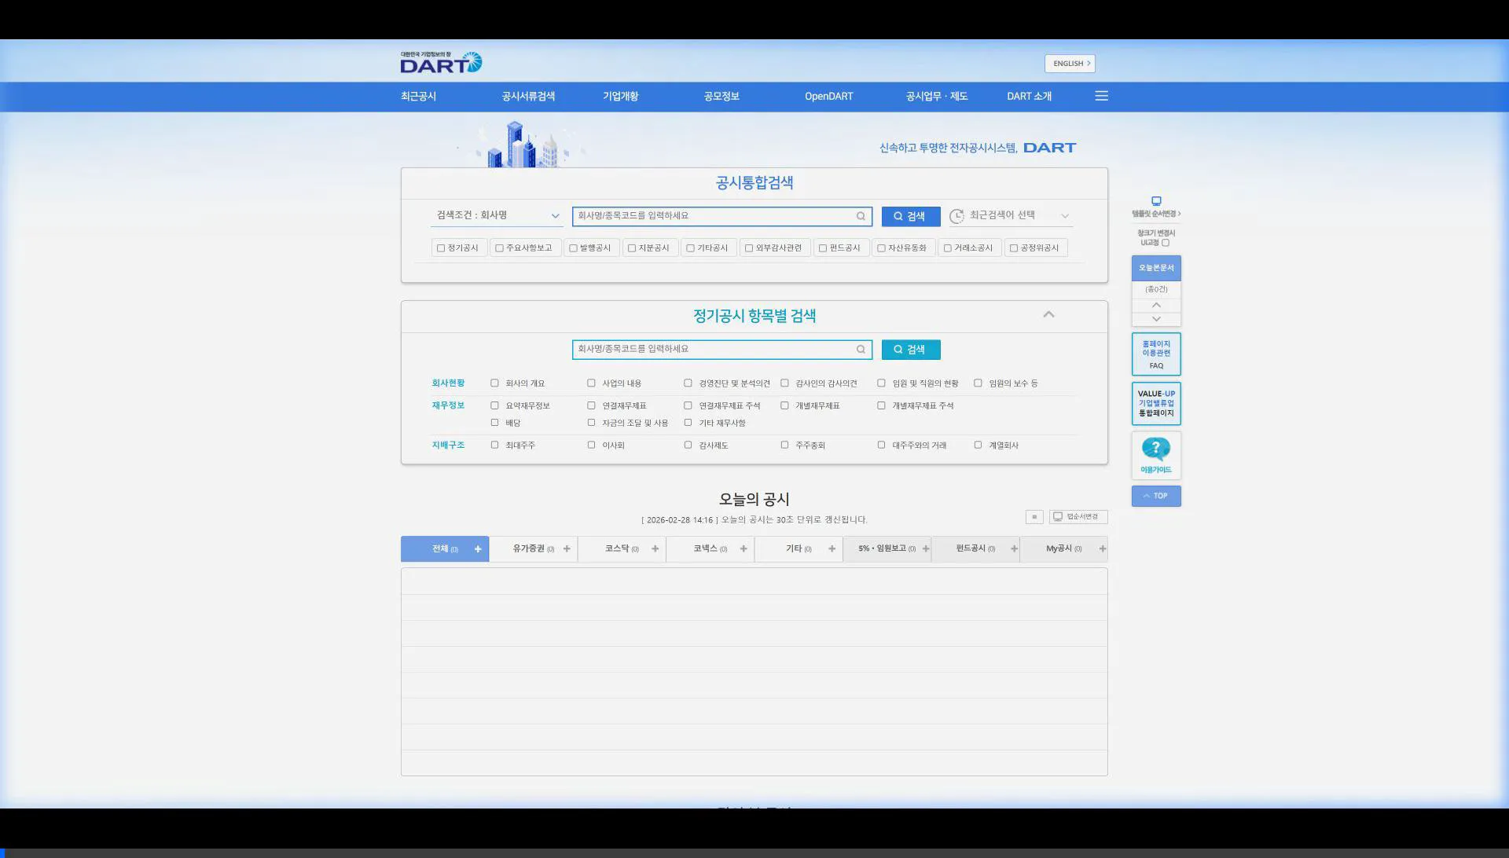Click magnifier icon inside 공시통합검색 input

(861, 216)
